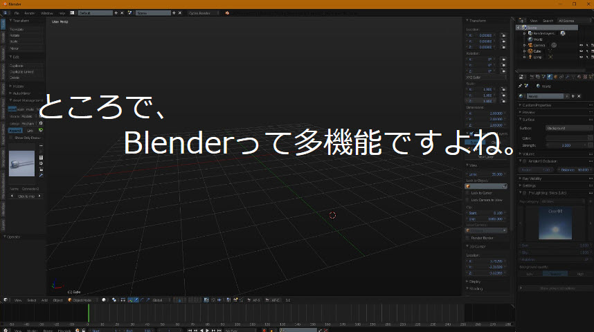Open the Cycles Render engine dropdown
This screenshot has width=594, height=332.
[203, 13]
